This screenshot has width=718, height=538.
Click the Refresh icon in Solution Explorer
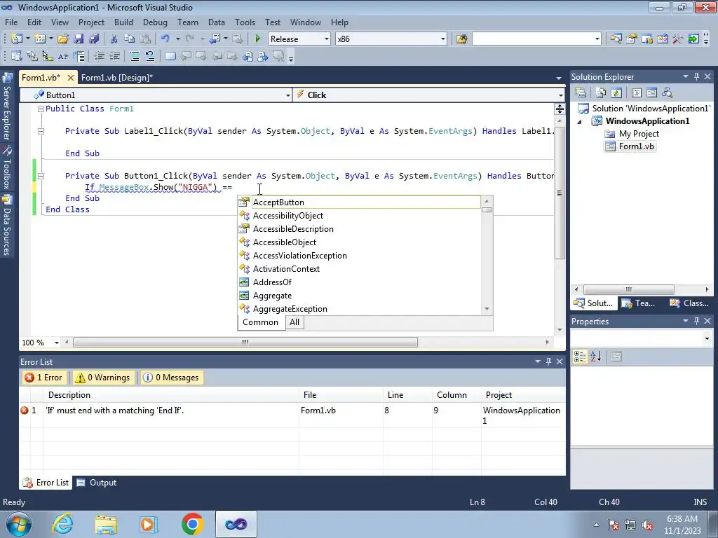pos(616,93)
